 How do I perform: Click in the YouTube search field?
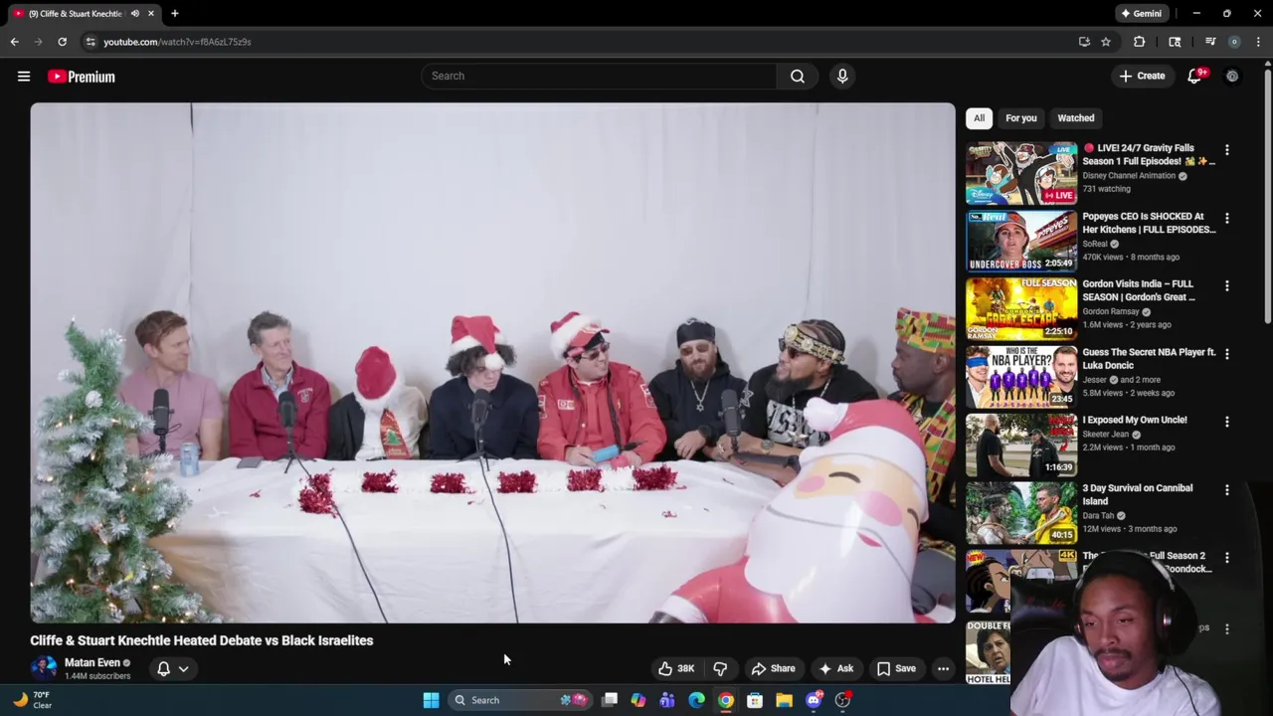tap(599, 76)
